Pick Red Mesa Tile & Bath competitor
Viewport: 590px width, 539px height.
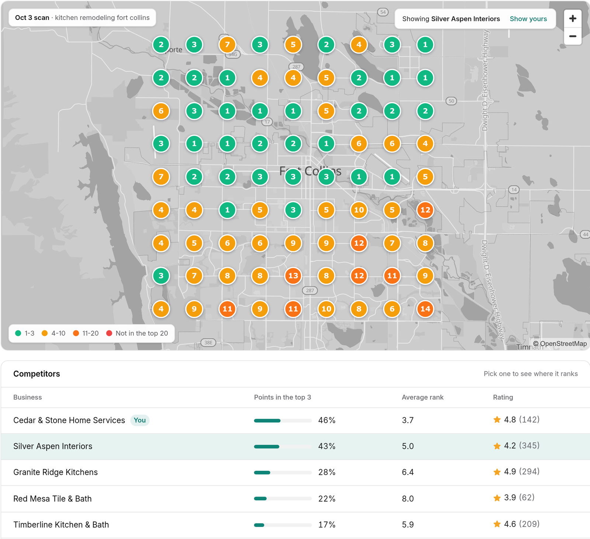pos(295,499)
